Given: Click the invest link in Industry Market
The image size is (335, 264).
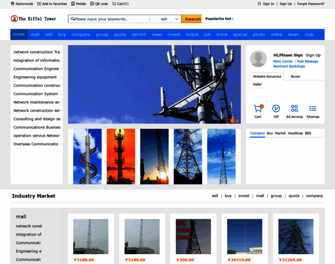Looking at the screenshot, I should pos(244,196).
